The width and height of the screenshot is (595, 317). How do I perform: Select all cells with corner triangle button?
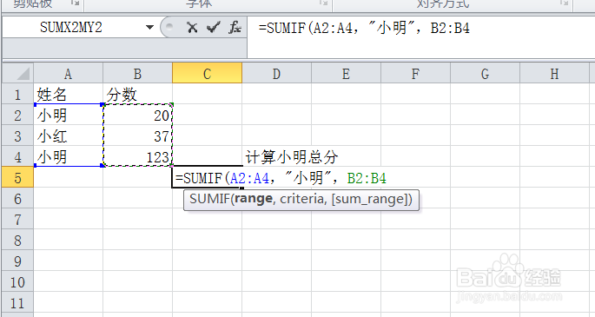[18, 74]
